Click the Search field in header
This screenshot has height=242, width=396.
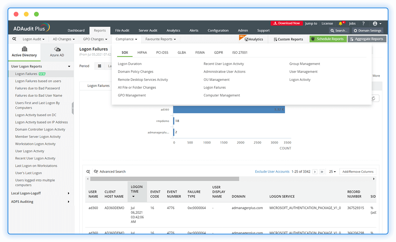[x=339, y=31]
